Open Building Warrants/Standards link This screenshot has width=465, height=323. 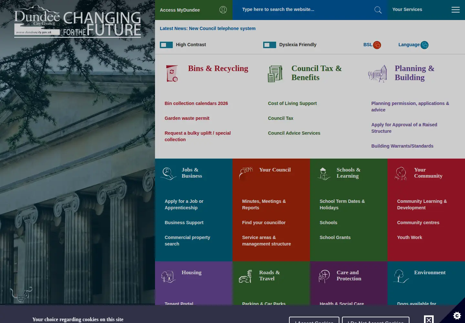(x=402, y=146)
